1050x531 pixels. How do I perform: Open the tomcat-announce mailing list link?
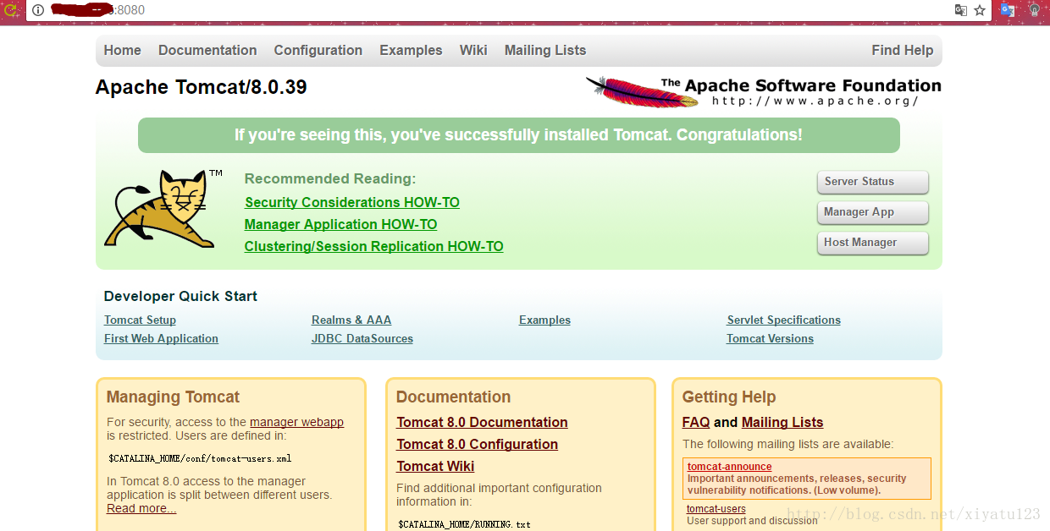tap(729, 467)
